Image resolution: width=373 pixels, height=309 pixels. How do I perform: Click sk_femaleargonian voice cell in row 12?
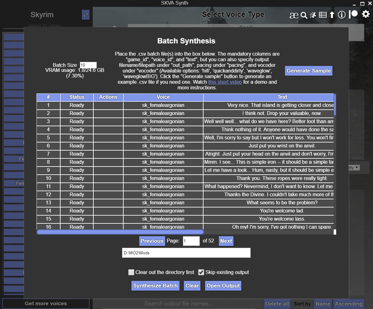(163, 195)
